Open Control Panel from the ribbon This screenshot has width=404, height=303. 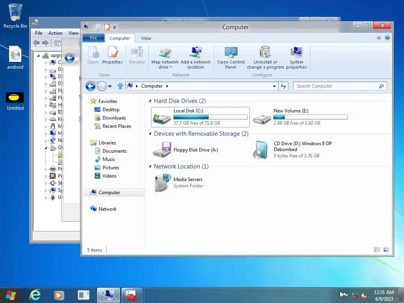[x=231, y=58]
